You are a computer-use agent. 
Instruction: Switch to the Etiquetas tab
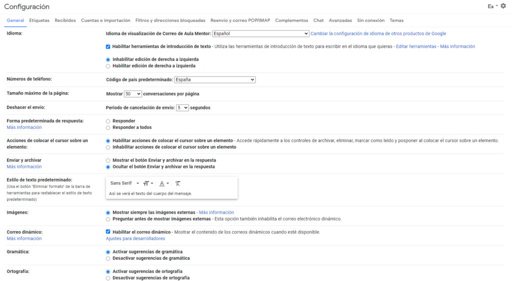point(39,20)
